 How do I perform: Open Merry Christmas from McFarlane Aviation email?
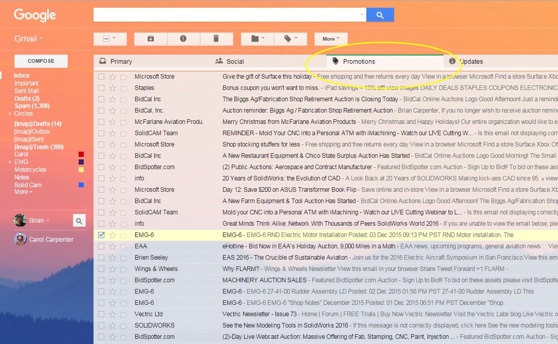pyautogui.click(x=326, y=122)
